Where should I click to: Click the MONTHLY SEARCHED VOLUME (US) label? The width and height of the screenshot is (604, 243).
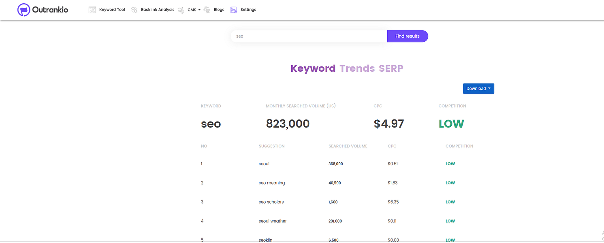[301, 106]
